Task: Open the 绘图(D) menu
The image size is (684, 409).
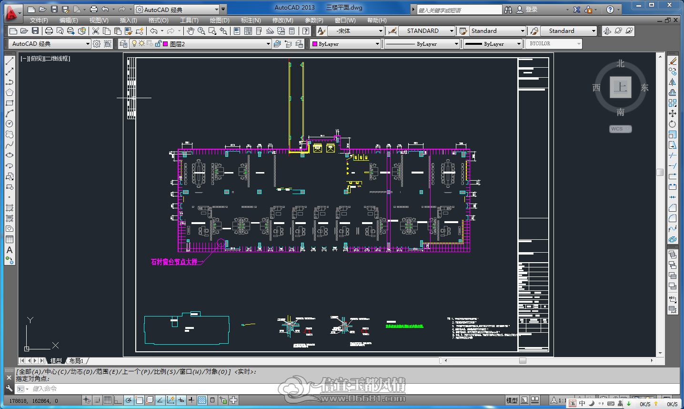Action: [x=220, y=20]
